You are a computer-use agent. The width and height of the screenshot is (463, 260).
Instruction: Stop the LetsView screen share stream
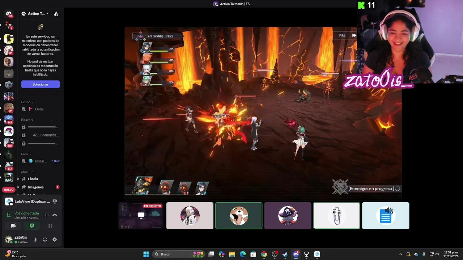[x=55, y=201]
